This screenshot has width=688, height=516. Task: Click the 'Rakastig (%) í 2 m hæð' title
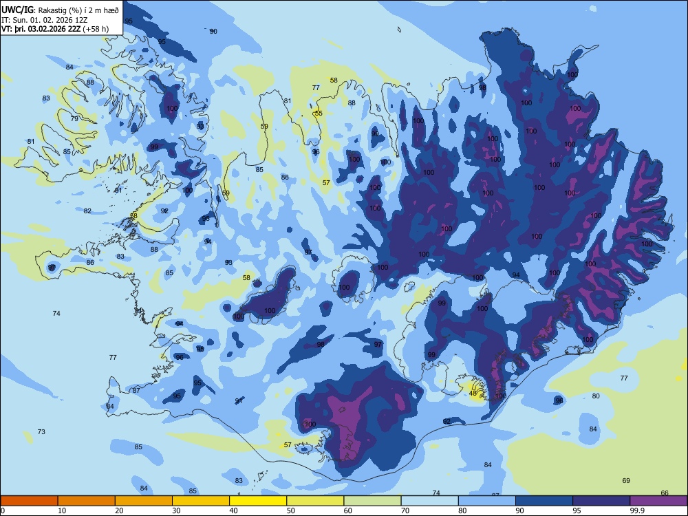[78, 10]
